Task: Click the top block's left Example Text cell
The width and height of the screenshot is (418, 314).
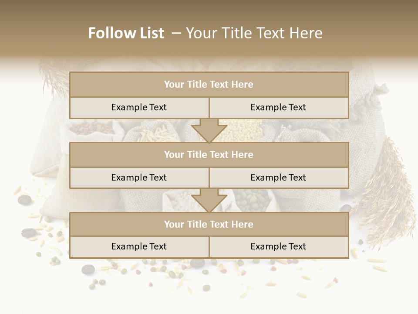Action: (139, 107)
